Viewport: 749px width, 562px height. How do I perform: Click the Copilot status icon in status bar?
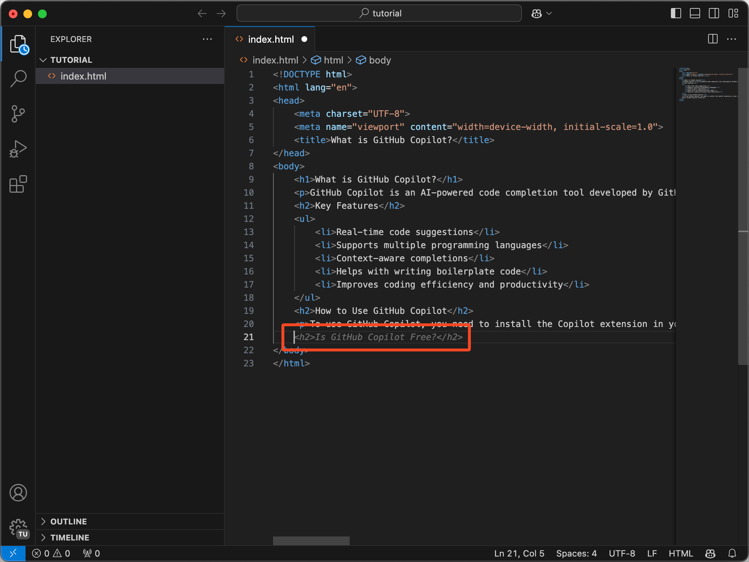click(710, 554)
